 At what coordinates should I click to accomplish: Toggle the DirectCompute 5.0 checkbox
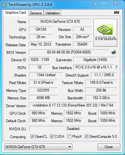86,136
